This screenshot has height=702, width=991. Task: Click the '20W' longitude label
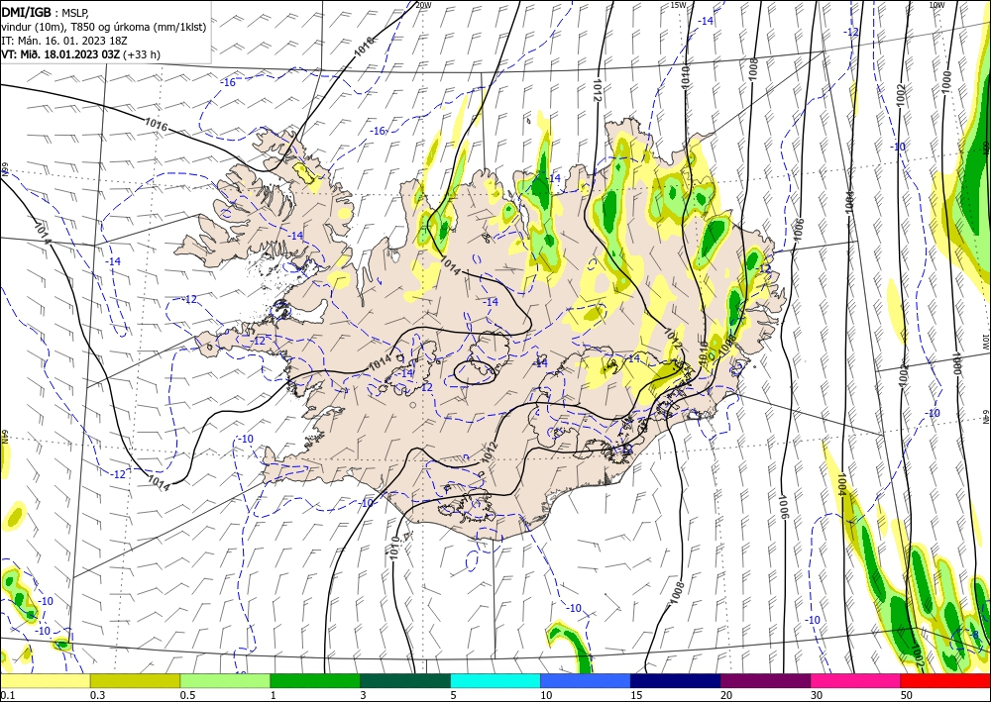[x=423, y=4]
